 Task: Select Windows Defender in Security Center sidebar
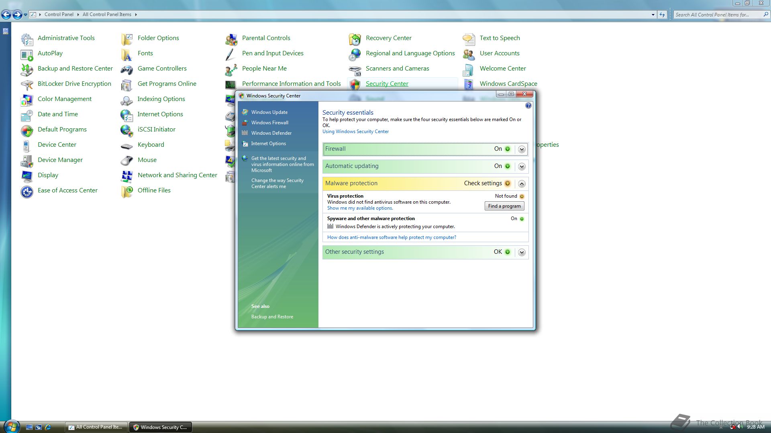tap(271, 133)
